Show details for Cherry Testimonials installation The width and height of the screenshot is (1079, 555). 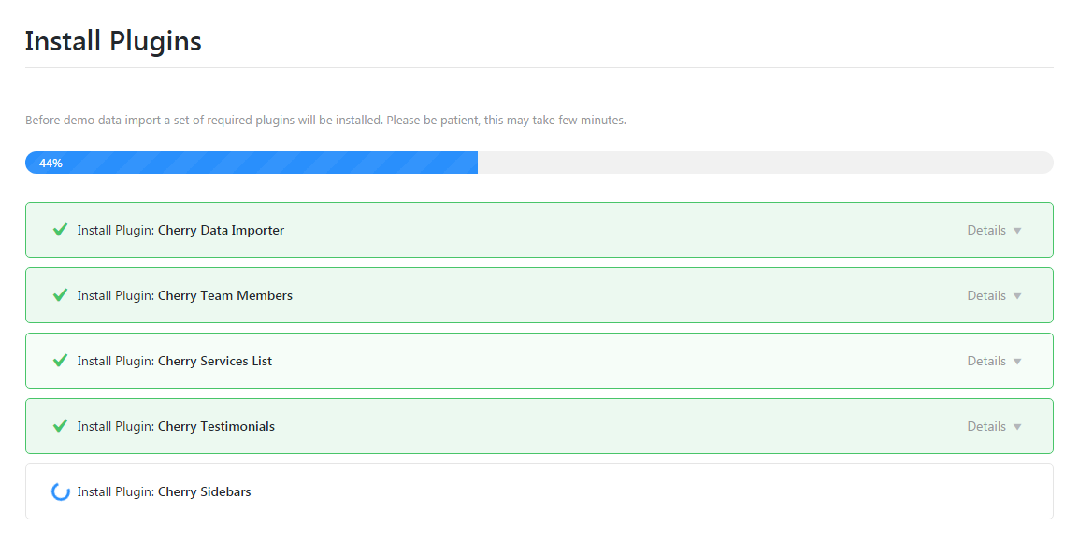(x=986, y=425)
